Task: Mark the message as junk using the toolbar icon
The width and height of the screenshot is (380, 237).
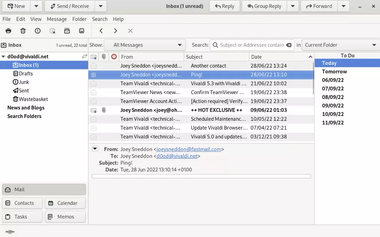Action: click(37, 31)
